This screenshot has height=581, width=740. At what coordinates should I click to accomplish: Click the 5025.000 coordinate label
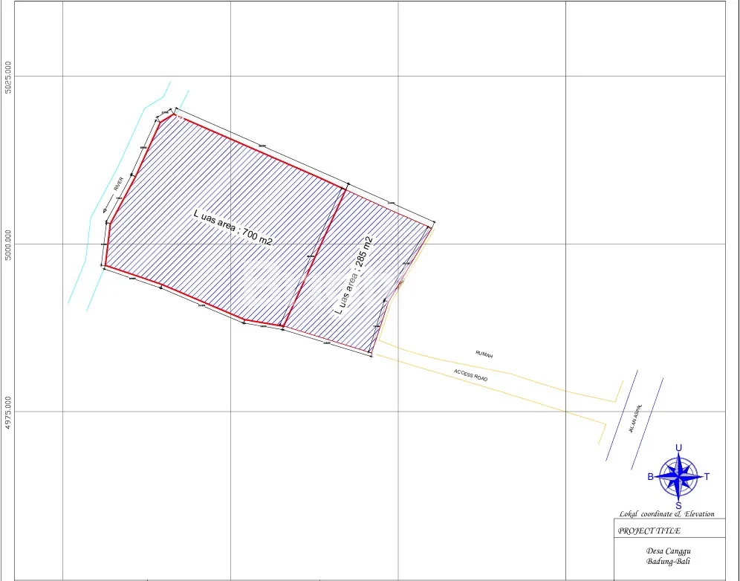(x=9, y=77)
